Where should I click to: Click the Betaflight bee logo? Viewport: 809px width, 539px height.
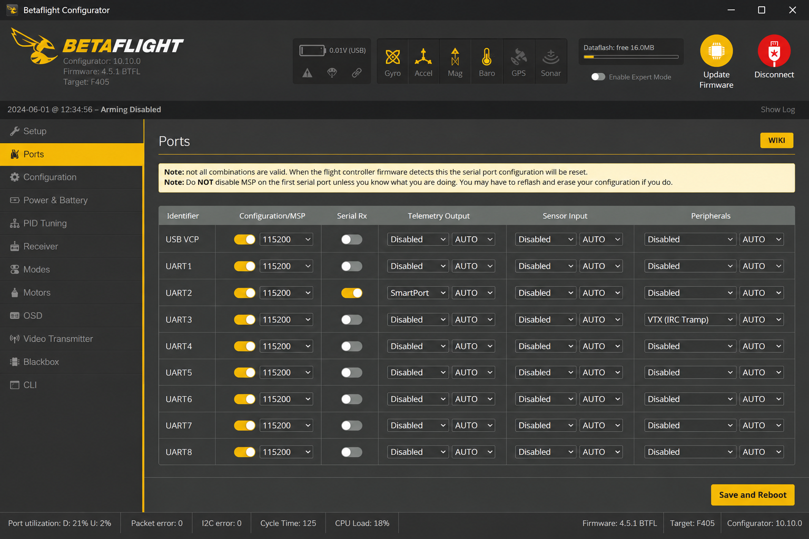34,46
